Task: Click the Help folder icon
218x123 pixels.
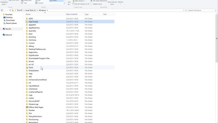Action: click(x=27, y=73)
